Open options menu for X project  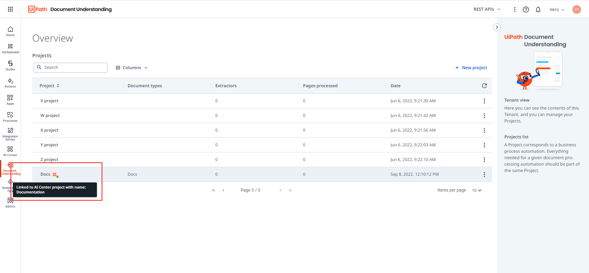484,130
